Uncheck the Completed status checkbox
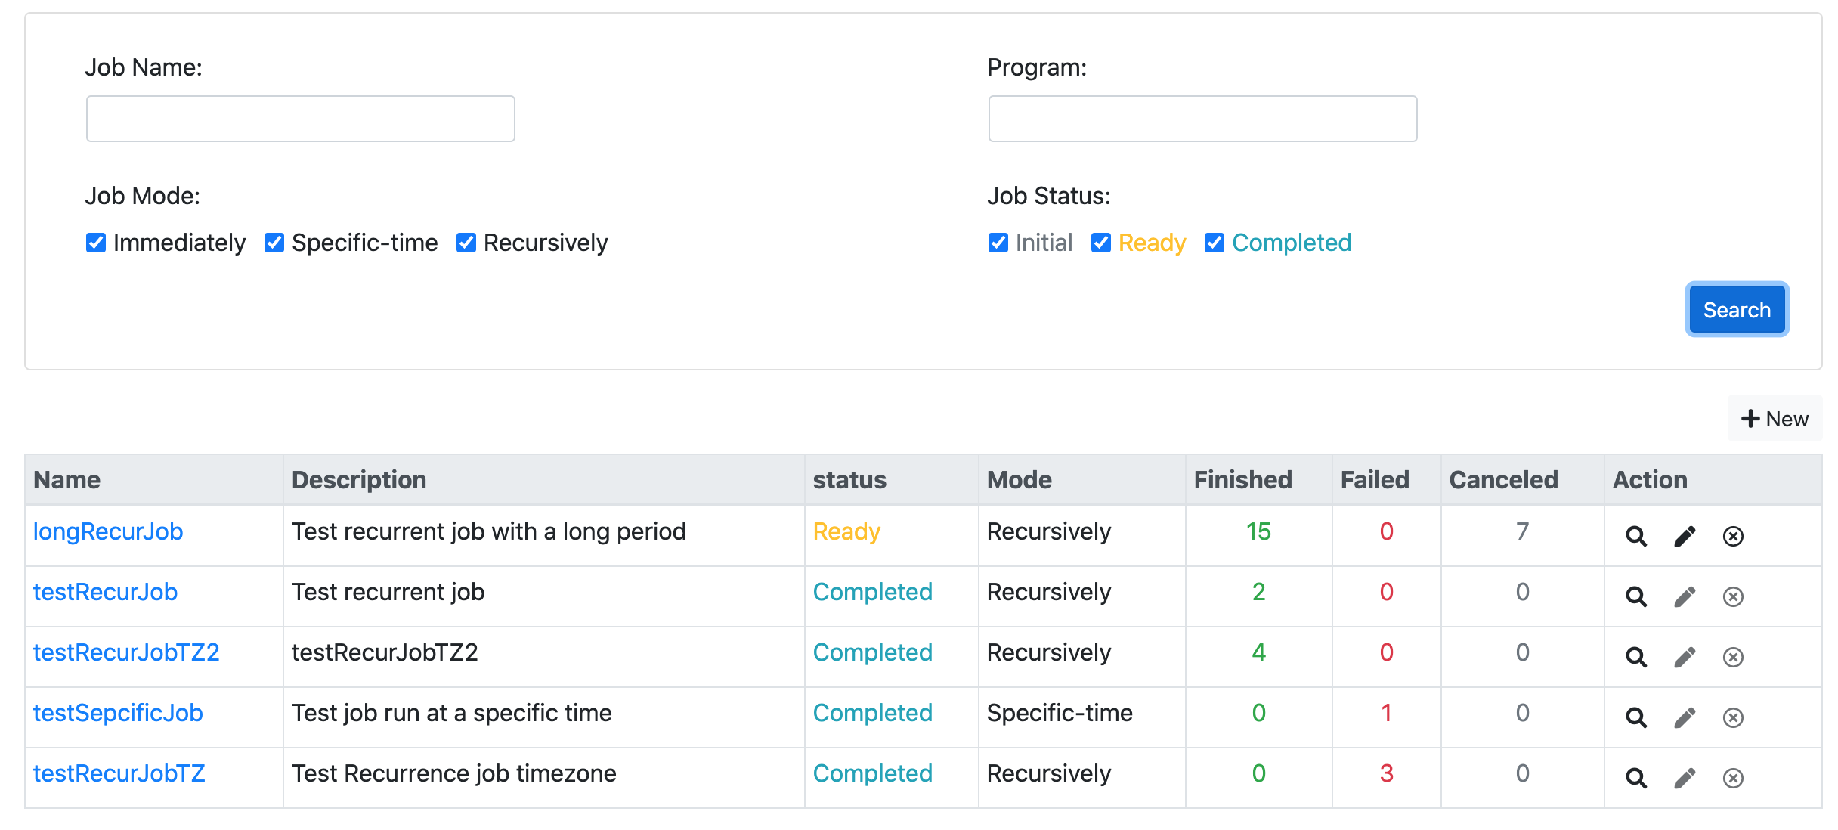The height and width of the screenshot is (830, 1838). (1215, 243)
